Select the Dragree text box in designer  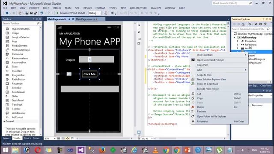(x=96, y=59)
